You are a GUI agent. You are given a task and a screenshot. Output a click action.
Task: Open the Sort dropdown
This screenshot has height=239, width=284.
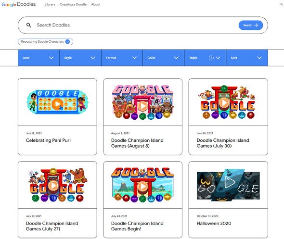(x=247, y=58)
